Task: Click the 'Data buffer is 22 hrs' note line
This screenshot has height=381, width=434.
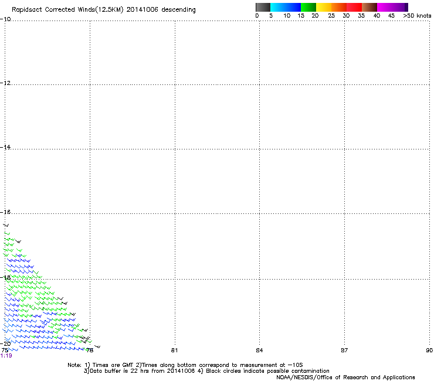Action: click(x=206, y=371)
